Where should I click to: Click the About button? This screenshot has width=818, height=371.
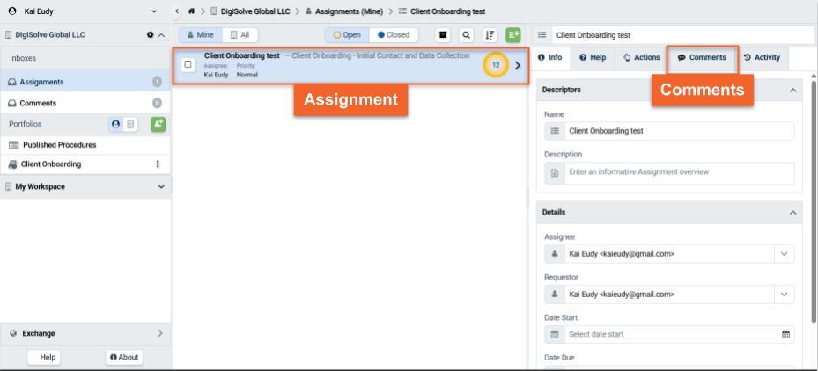[x=124, y=358]
